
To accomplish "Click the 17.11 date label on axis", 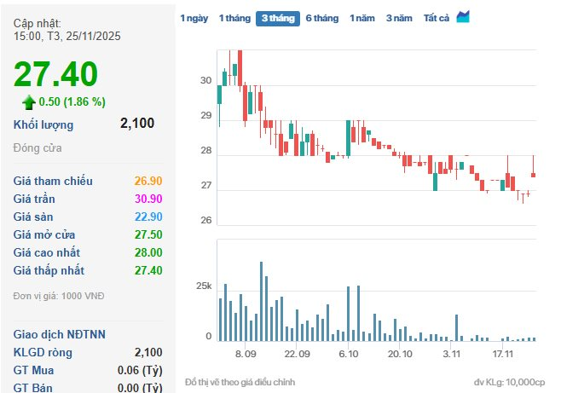I will [x=503, y=353].
